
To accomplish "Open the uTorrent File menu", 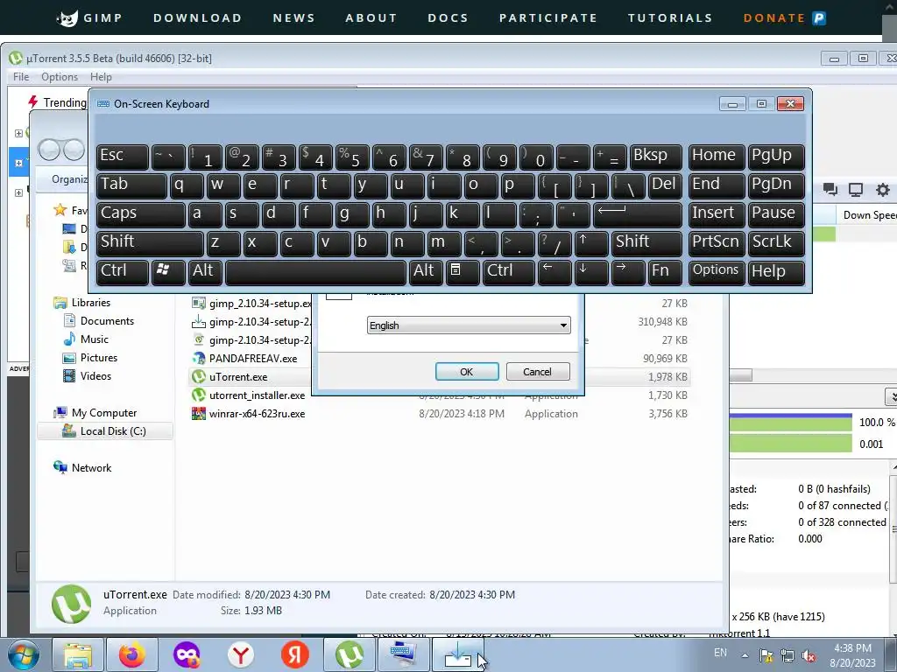I will coord(21,77).
